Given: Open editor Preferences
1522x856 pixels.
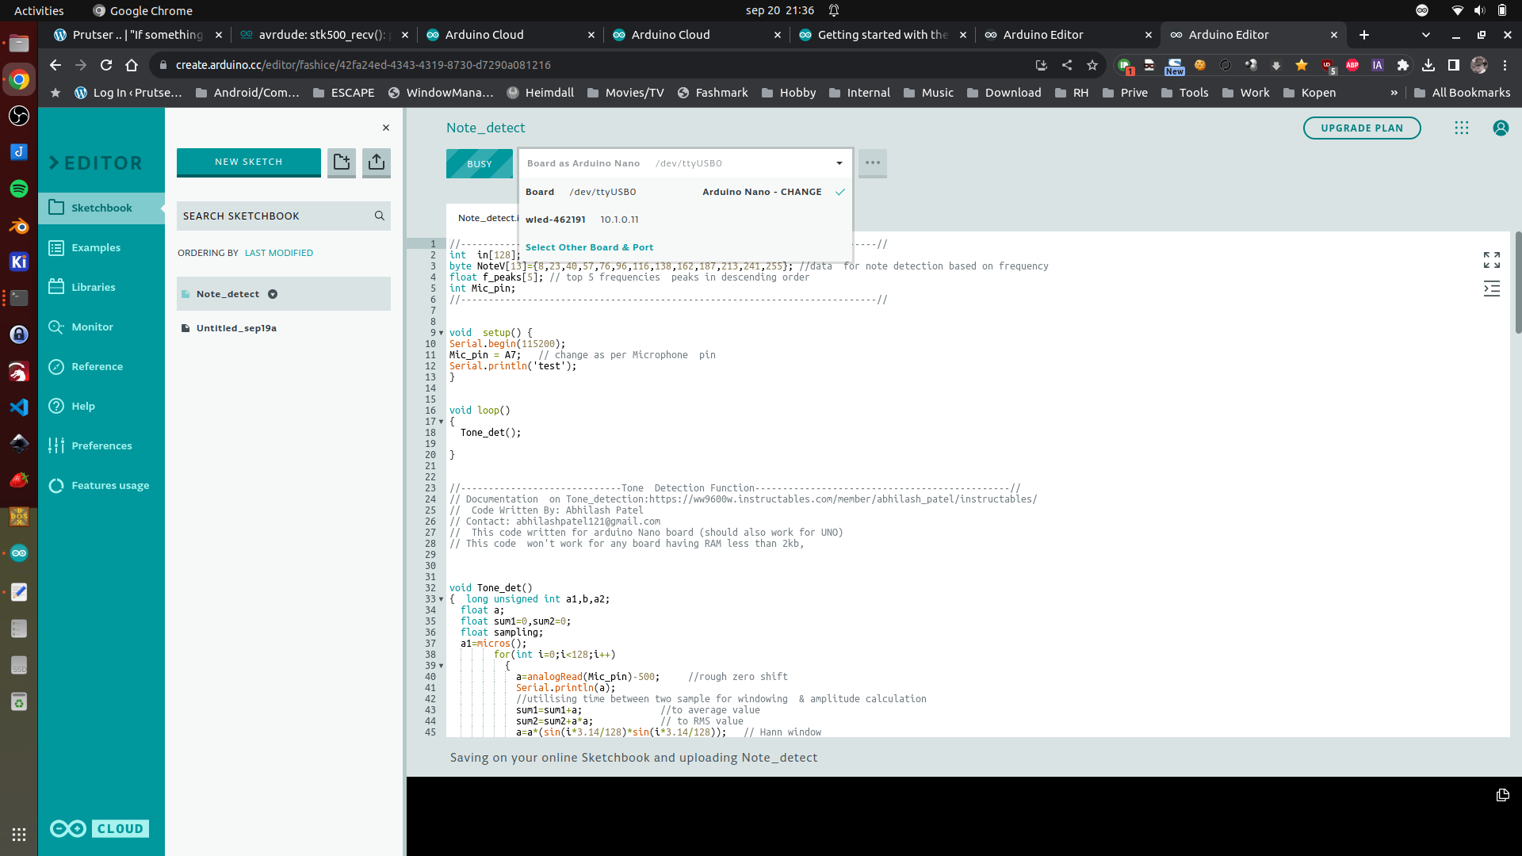Looking at the screenshot, I should (x=101, y=445).
